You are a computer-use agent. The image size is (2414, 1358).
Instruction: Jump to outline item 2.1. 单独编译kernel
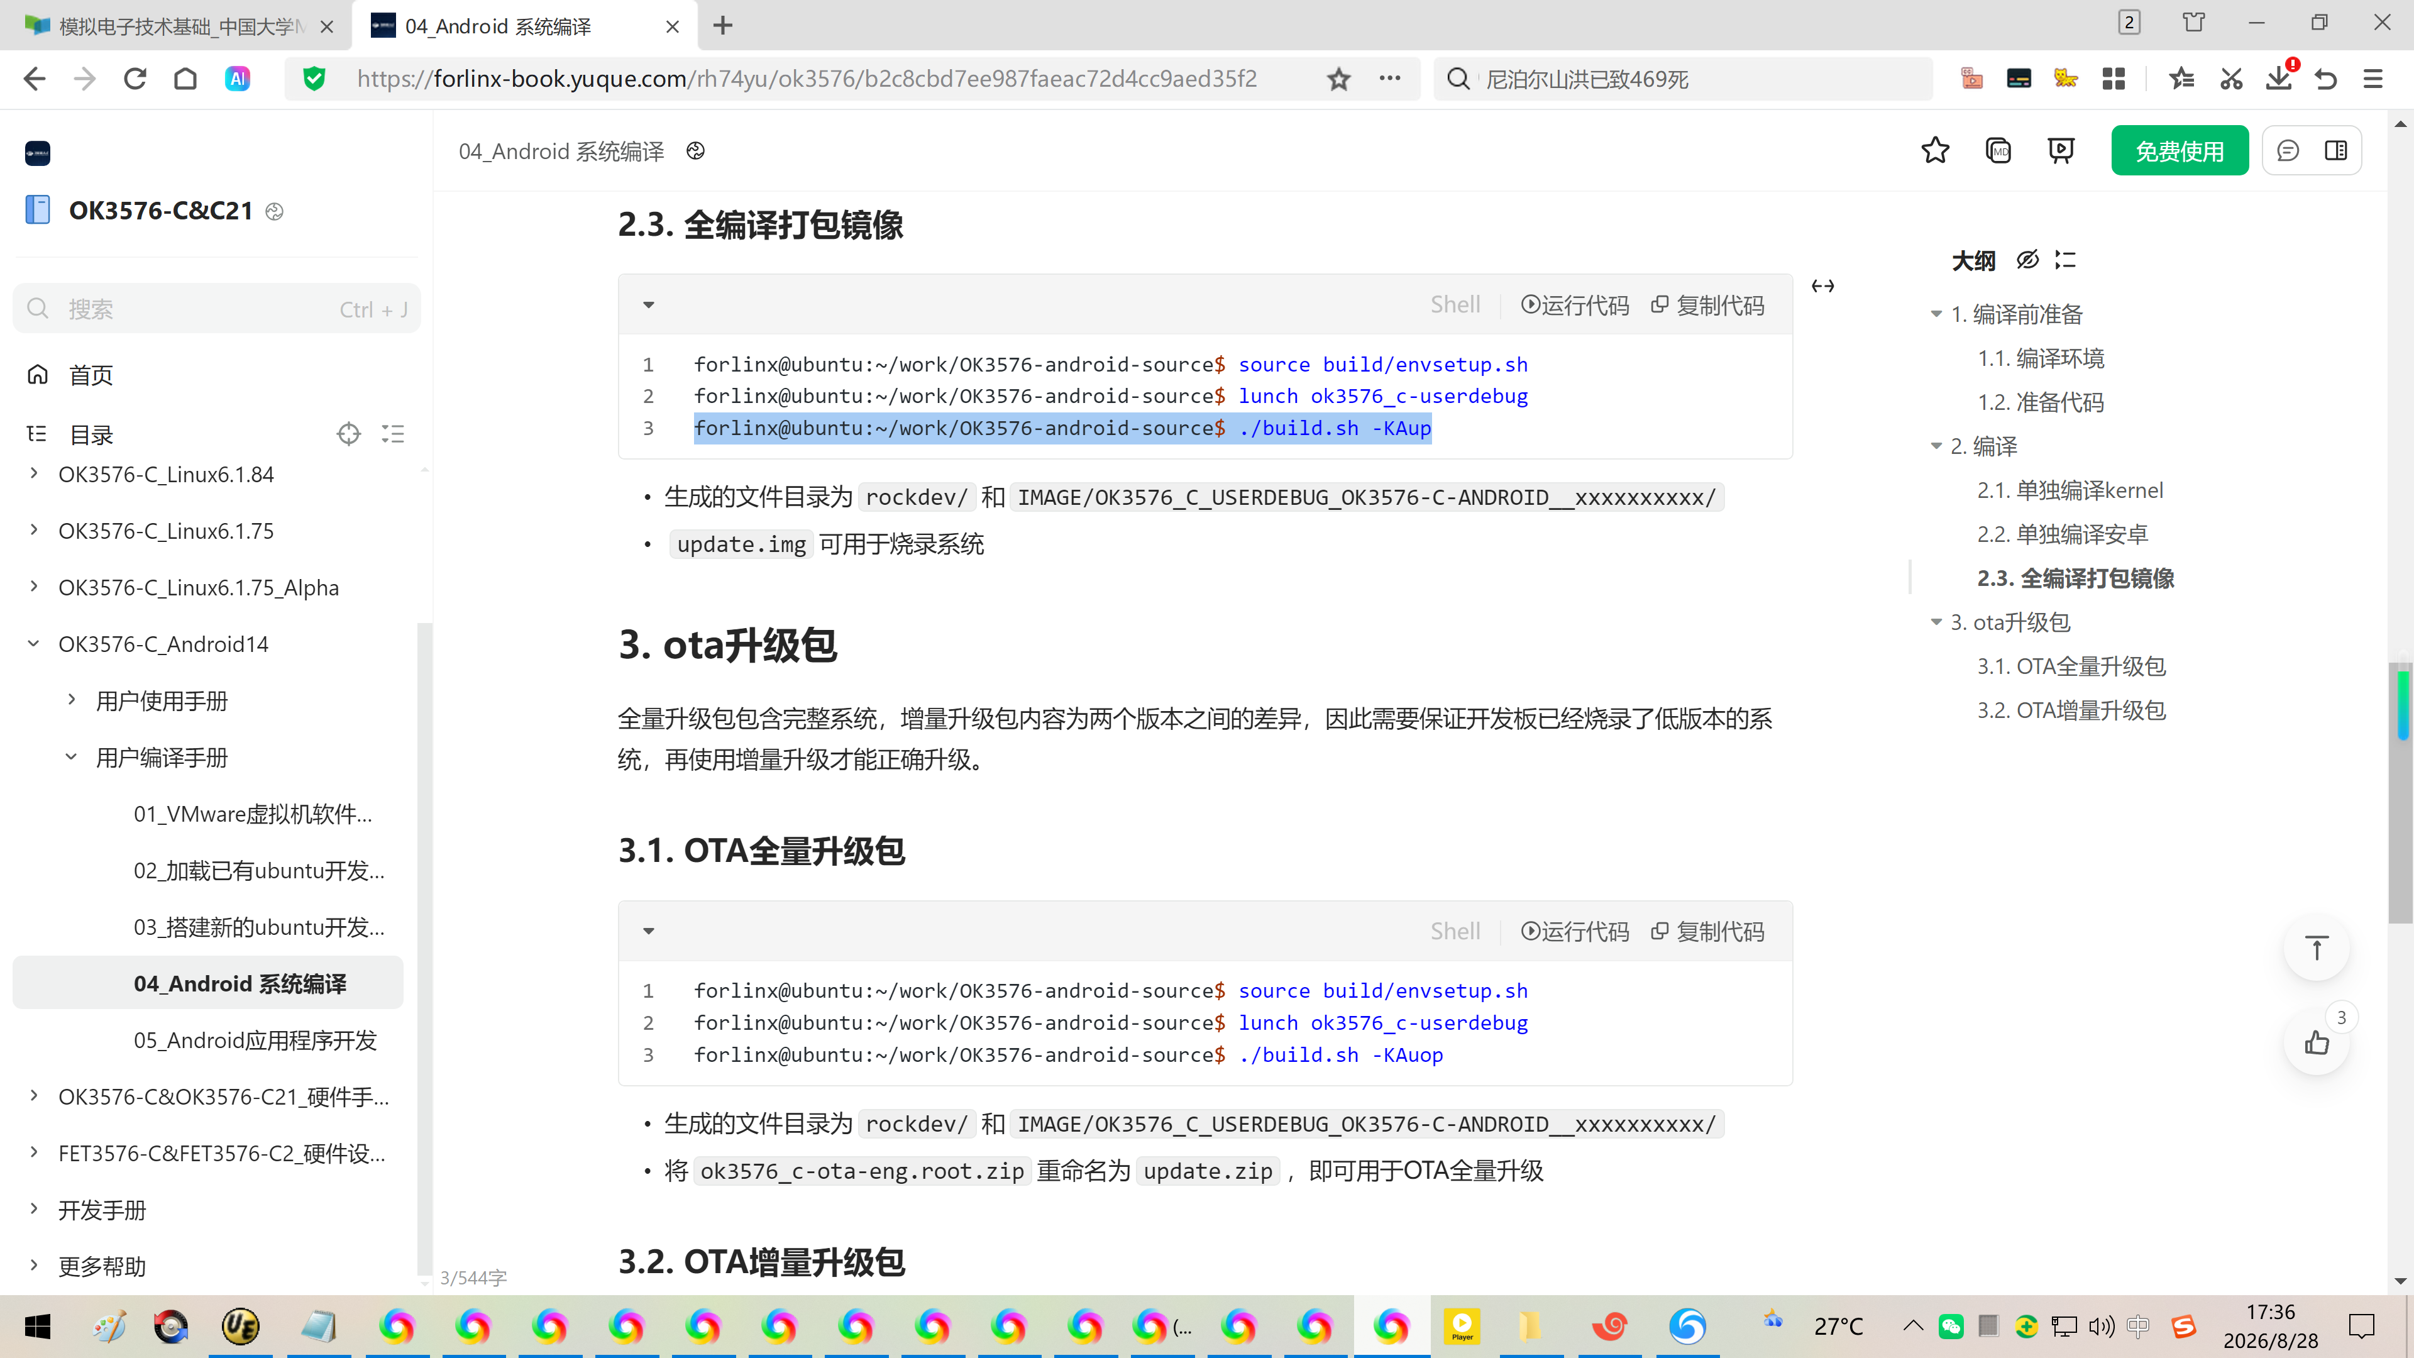click(2070, 490)
